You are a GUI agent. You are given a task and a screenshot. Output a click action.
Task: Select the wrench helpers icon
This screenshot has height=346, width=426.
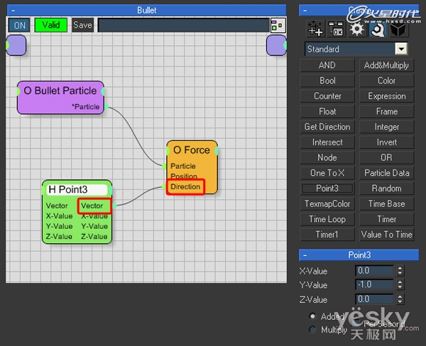378,28
